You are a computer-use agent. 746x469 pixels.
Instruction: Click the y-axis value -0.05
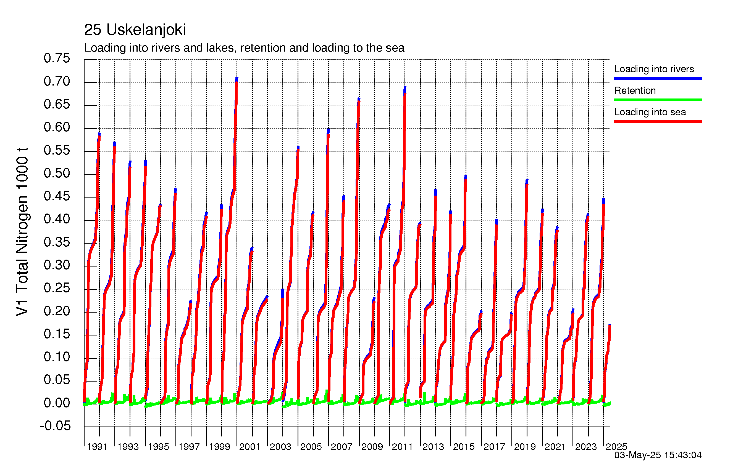coord(55,426)
